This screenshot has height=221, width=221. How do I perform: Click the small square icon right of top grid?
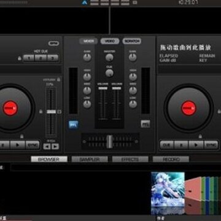(x=134, y=2)
